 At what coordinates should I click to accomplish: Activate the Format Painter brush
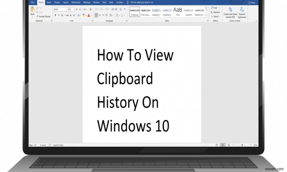(43, 16)
